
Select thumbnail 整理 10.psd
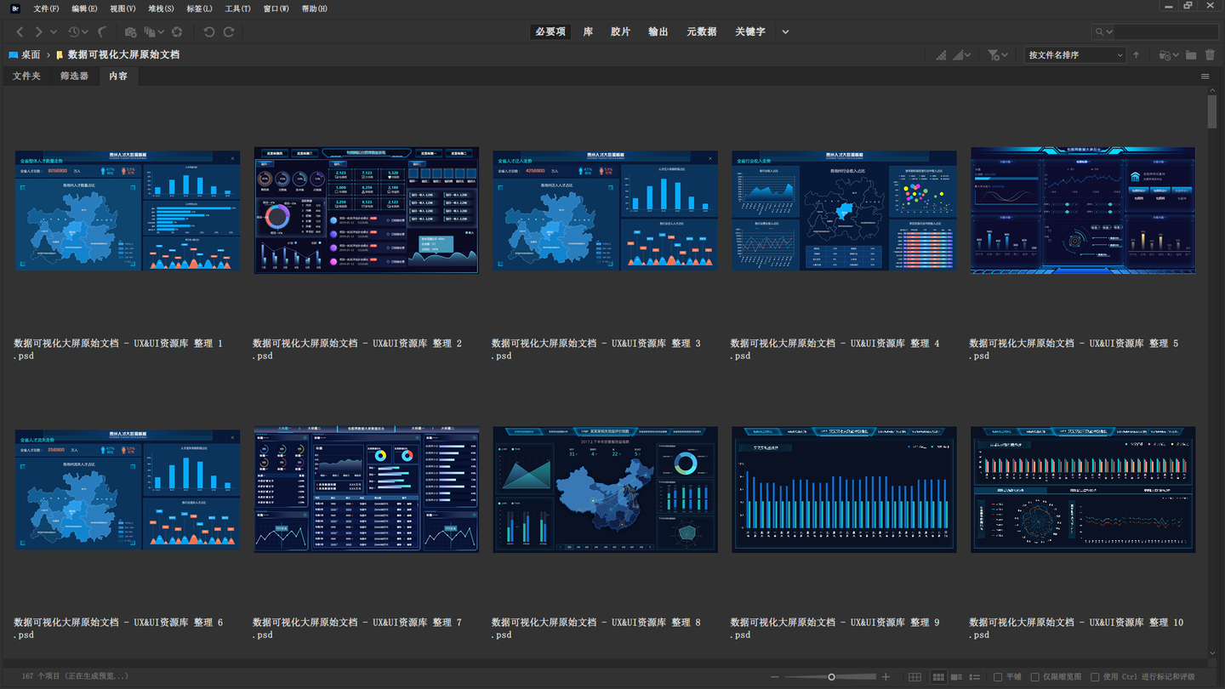pyautogui.click(x=1083, y=489)
